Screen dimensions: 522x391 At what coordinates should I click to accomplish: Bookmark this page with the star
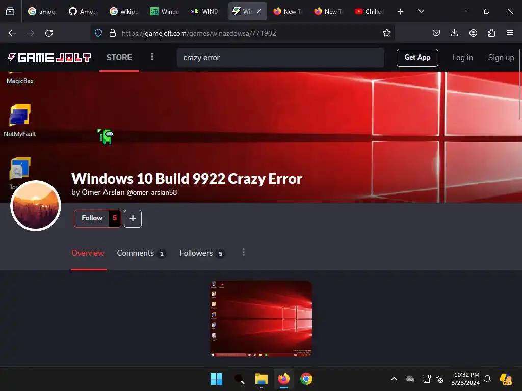pyautogui.click(x=386, y=33)
